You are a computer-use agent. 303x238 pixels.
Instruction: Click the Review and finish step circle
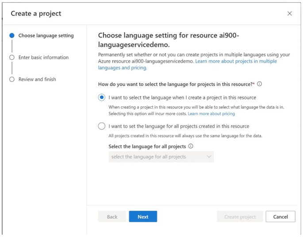pyautogui.click(x=12, y=79)
